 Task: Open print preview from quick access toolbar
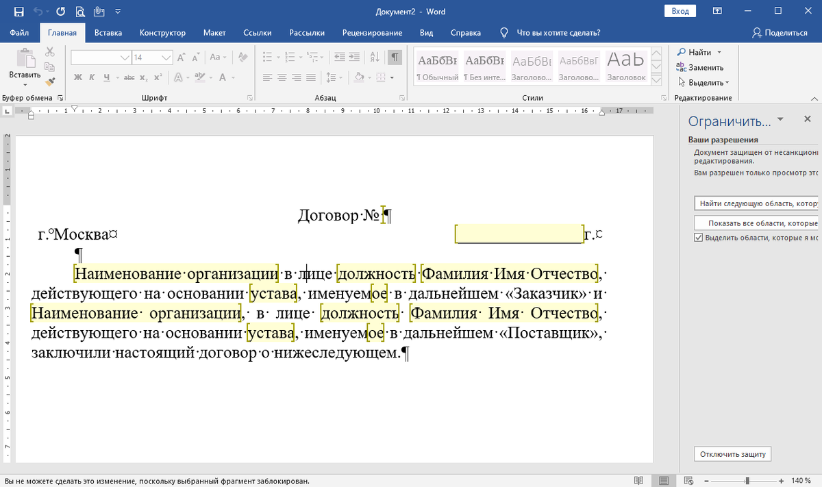81,12
